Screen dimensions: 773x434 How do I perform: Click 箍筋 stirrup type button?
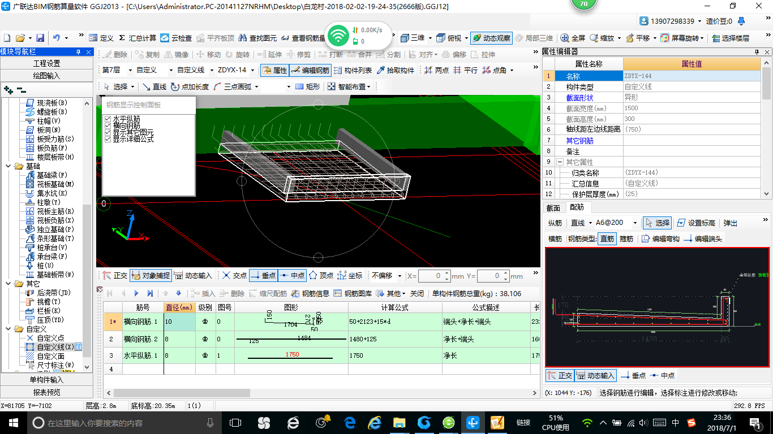(626, 238)
